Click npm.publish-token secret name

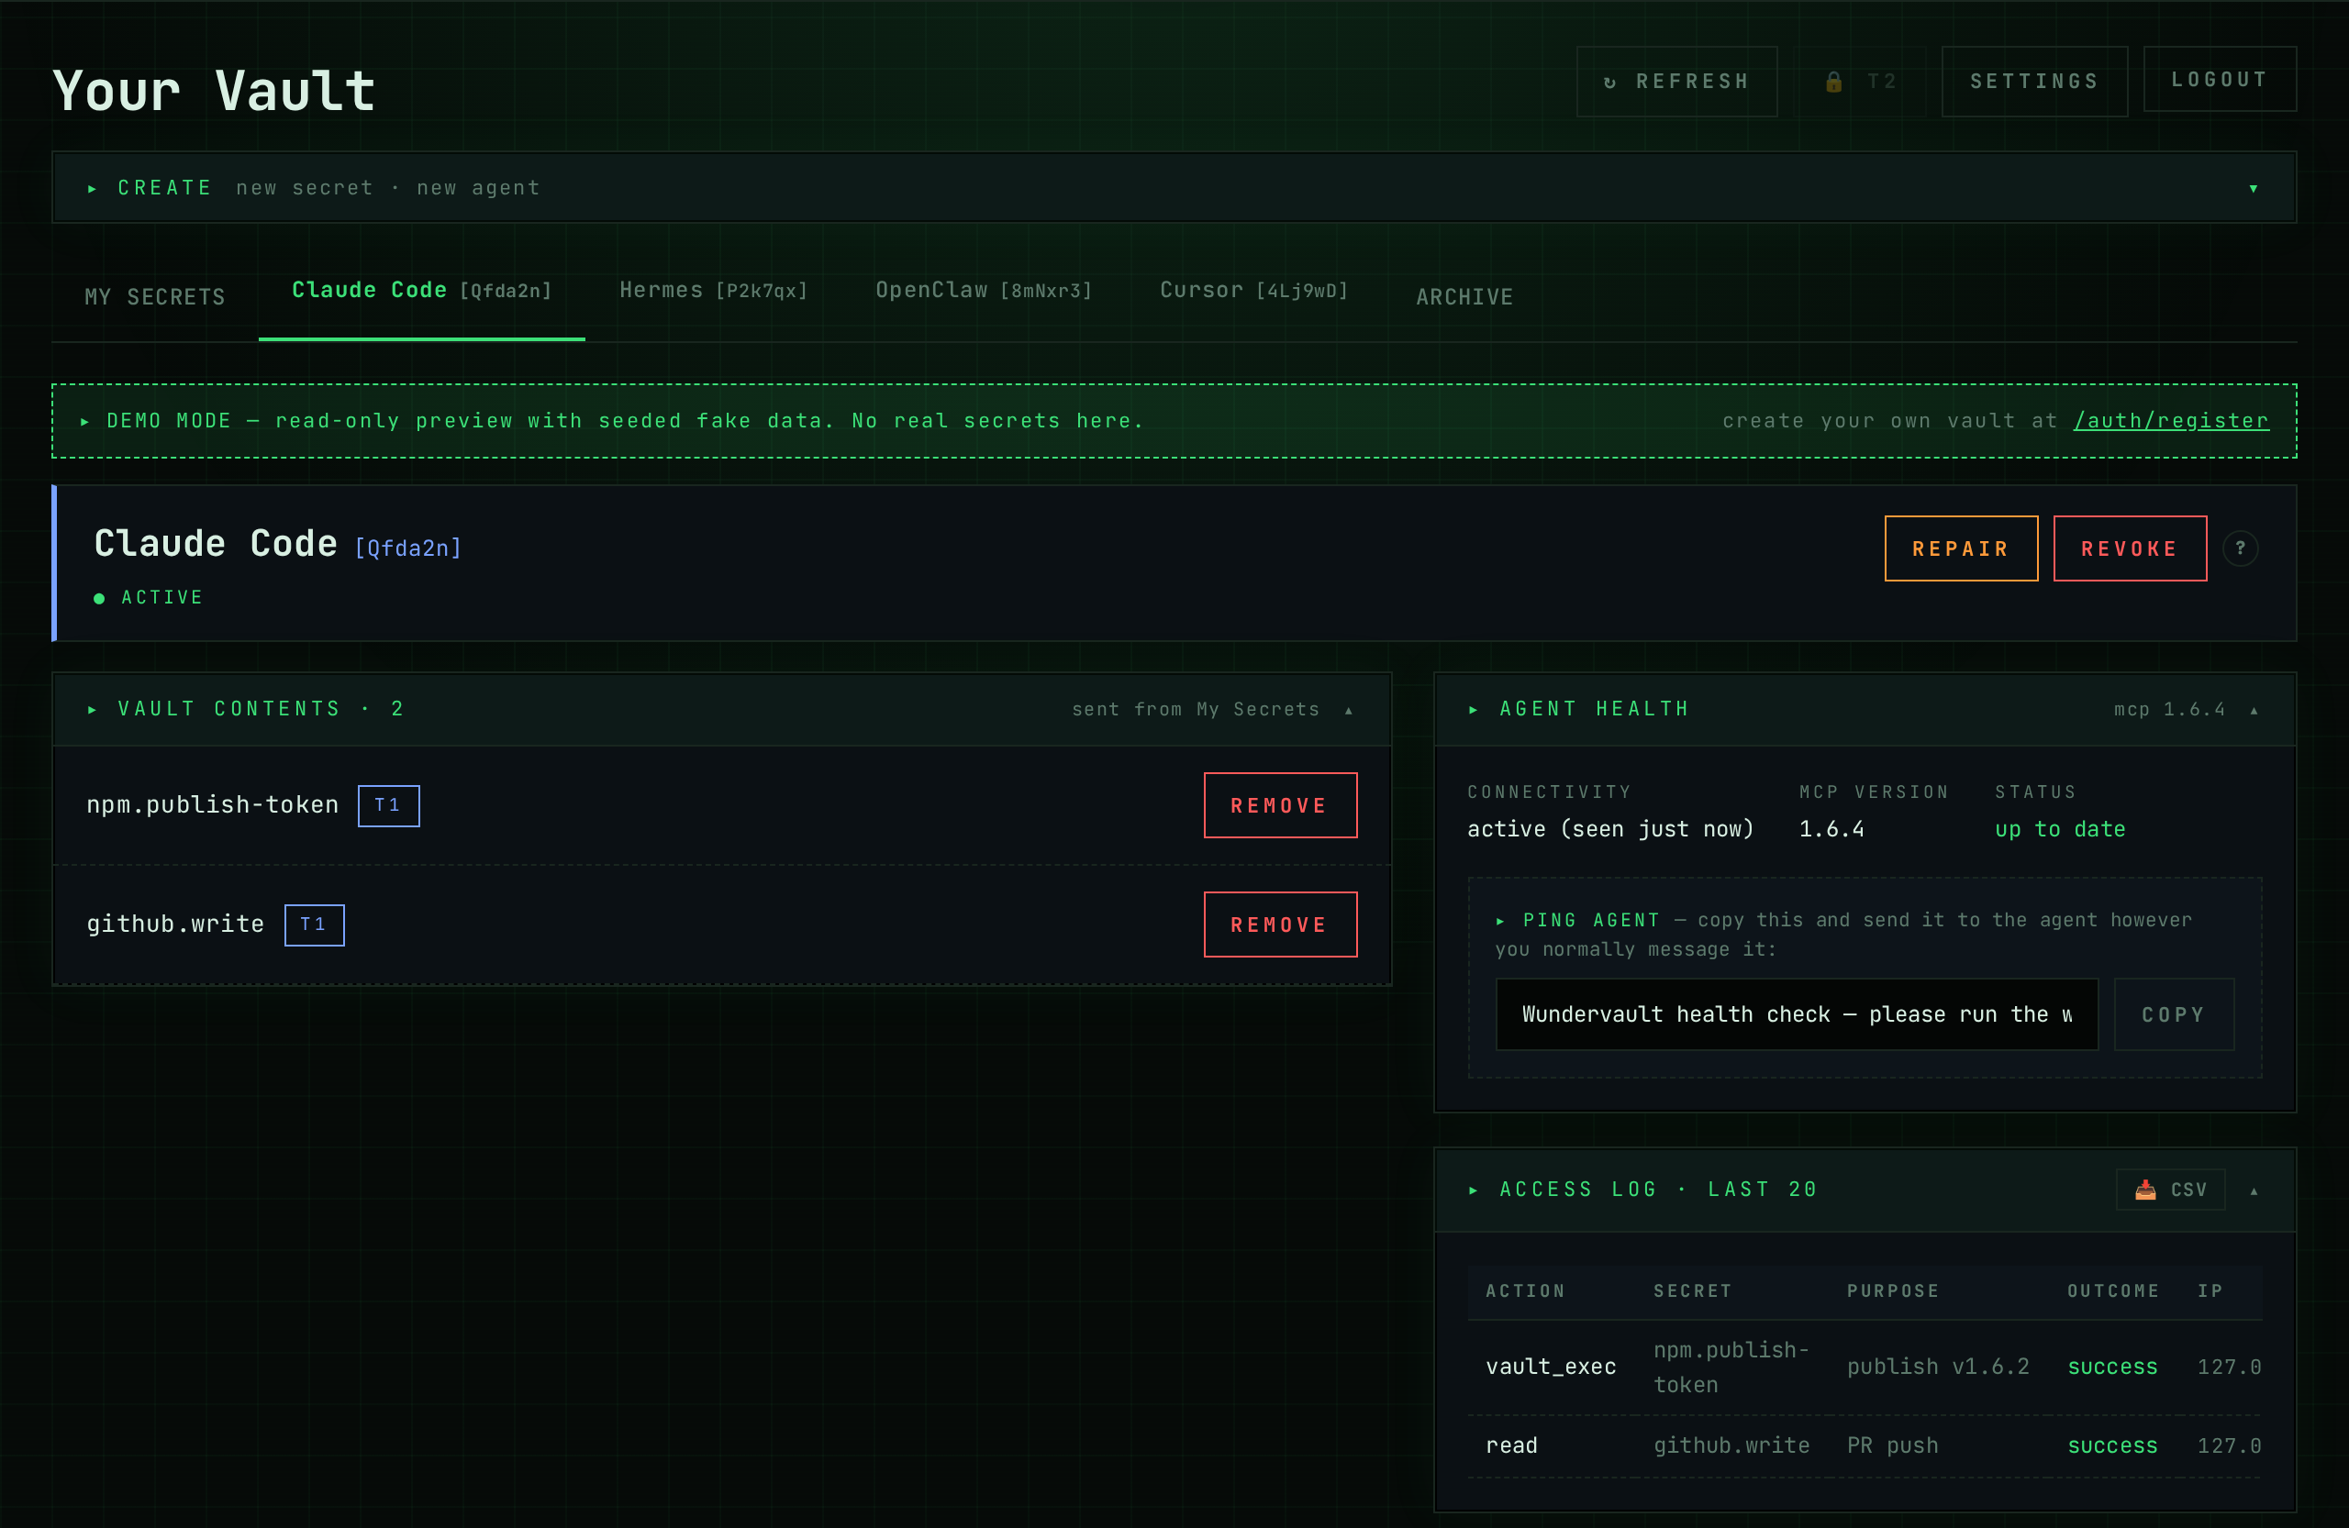212,805
